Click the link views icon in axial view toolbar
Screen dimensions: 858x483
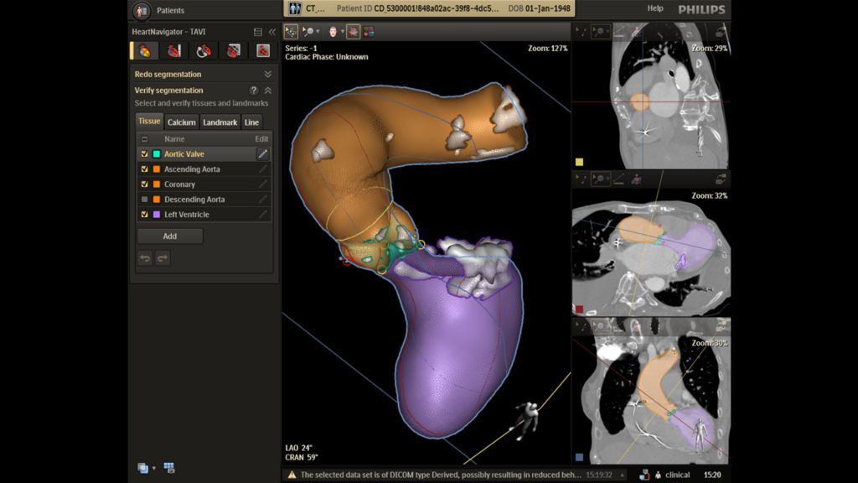[x=721, y=179]
